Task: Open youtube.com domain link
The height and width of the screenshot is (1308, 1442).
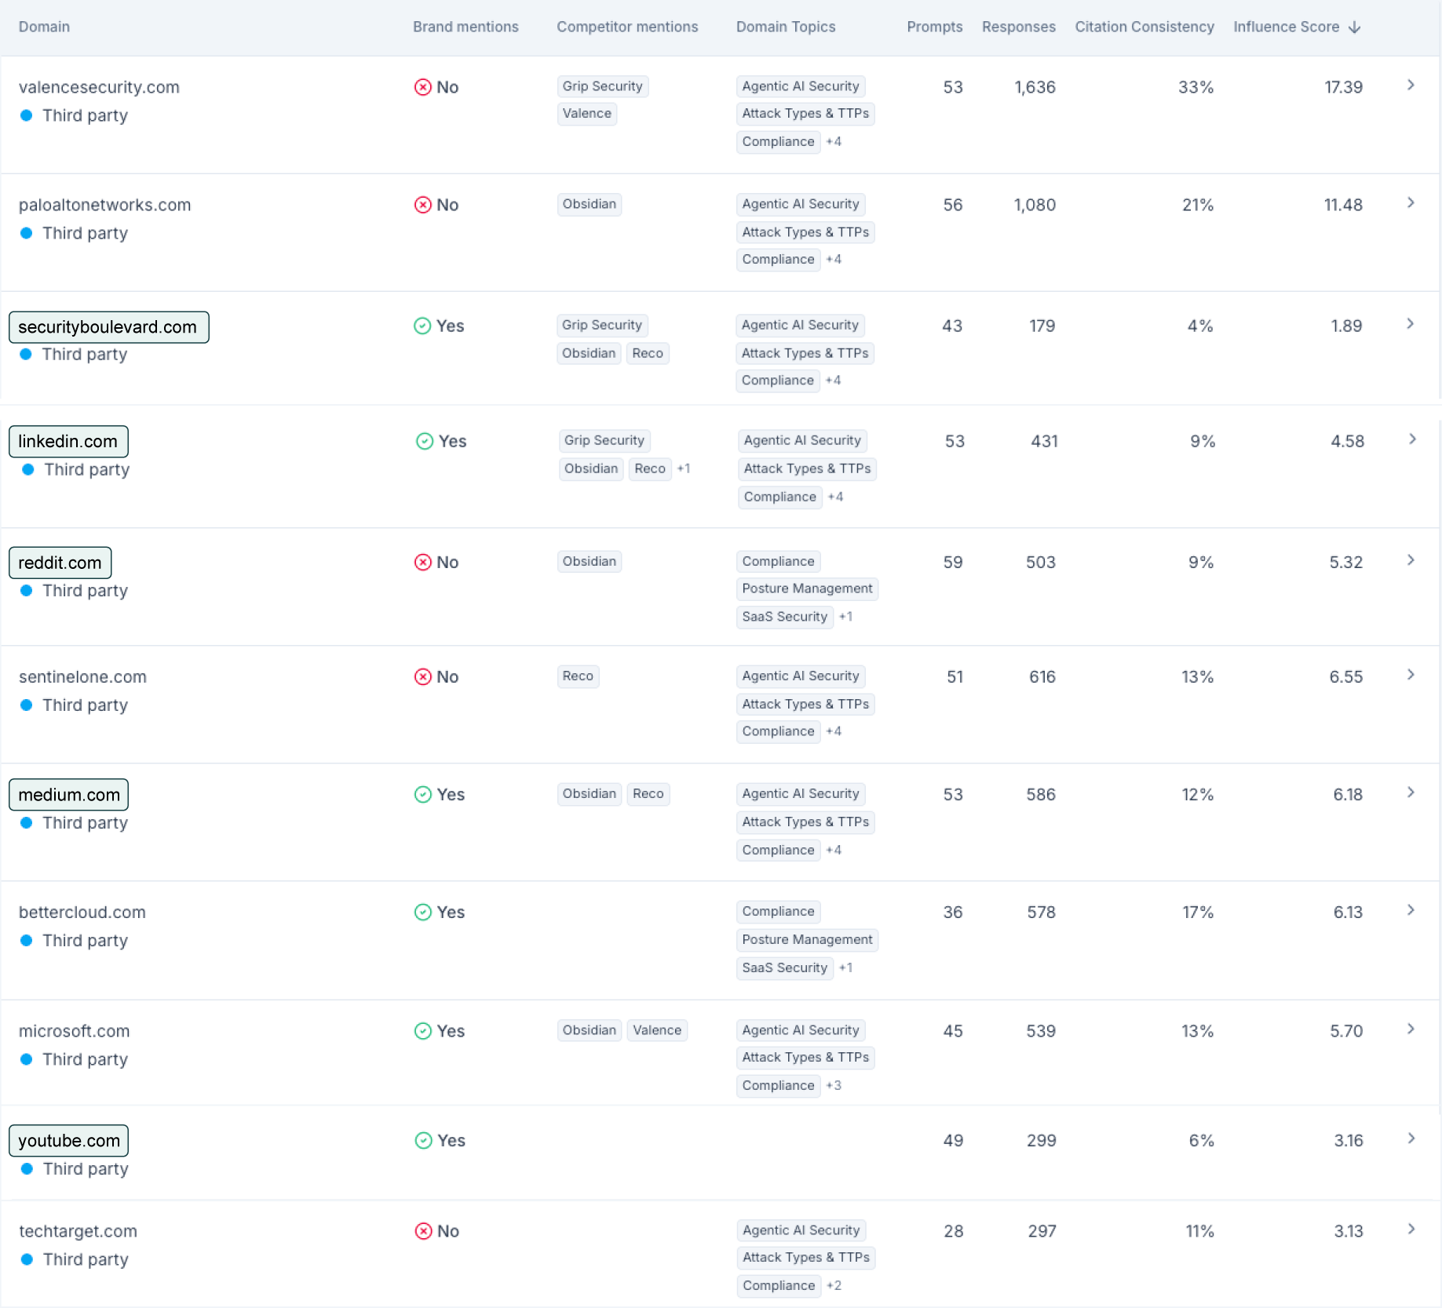Action: 69,1141
